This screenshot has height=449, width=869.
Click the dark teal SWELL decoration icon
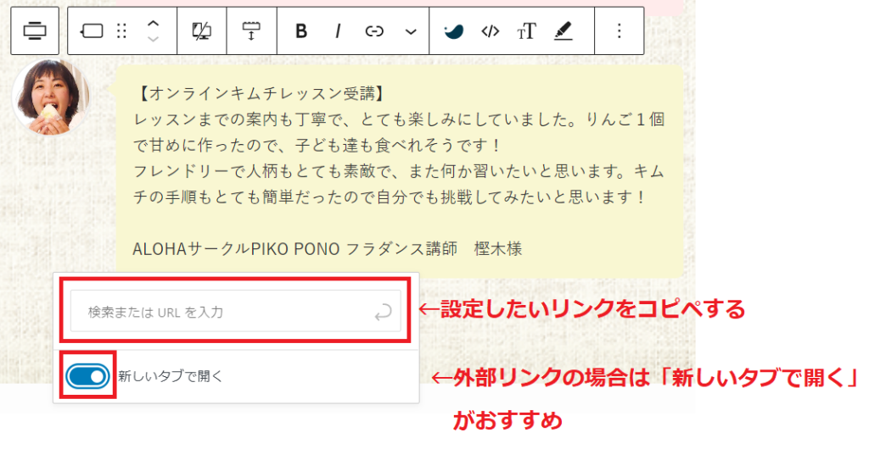click(454, 31)
